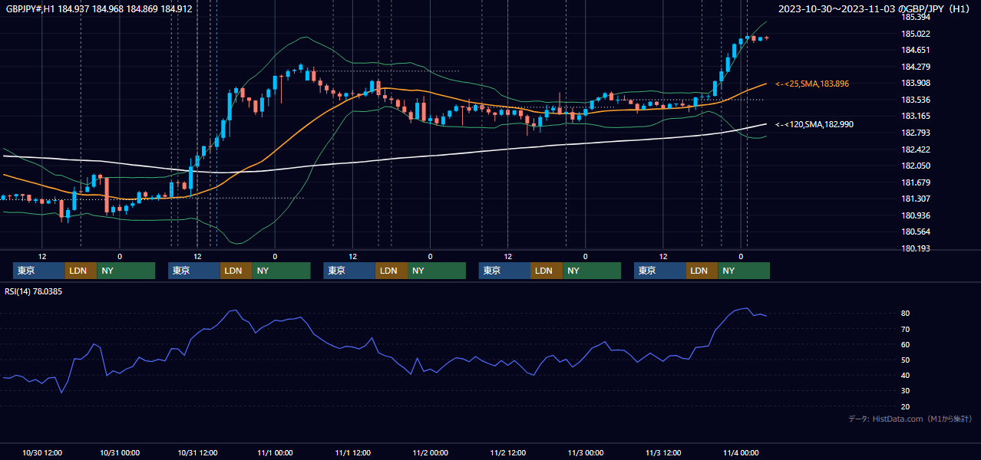Click the 11/1 12:00 time axis label
Image resolution: width=981 pixels, height=460 pixels.
pyautogui.click(x=353, y=453)
